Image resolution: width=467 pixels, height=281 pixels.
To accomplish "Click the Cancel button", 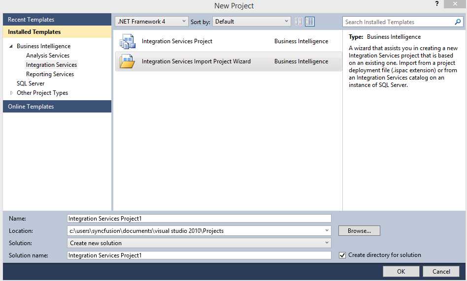I will tap(441, 271).
